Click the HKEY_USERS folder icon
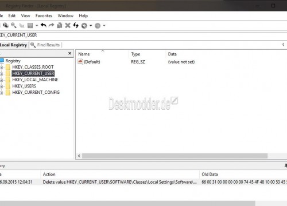 (x=8, y=86)
